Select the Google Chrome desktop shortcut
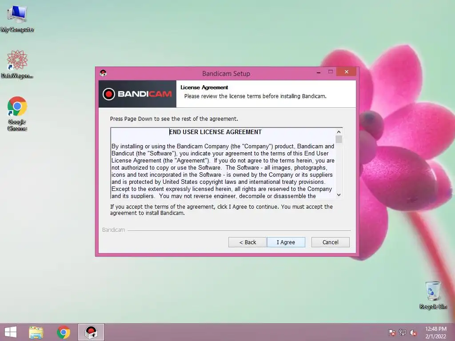455x341 pixels. (17, 113)
